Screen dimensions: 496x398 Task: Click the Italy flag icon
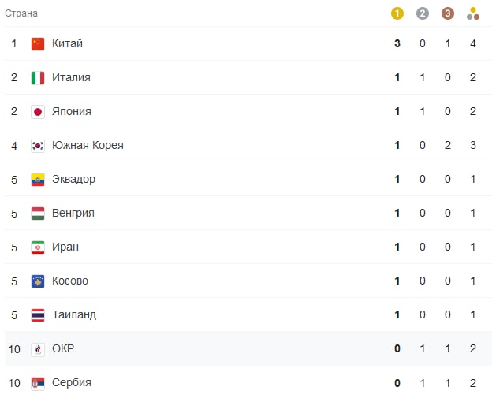pyautogui.click(x=38, y=78)
